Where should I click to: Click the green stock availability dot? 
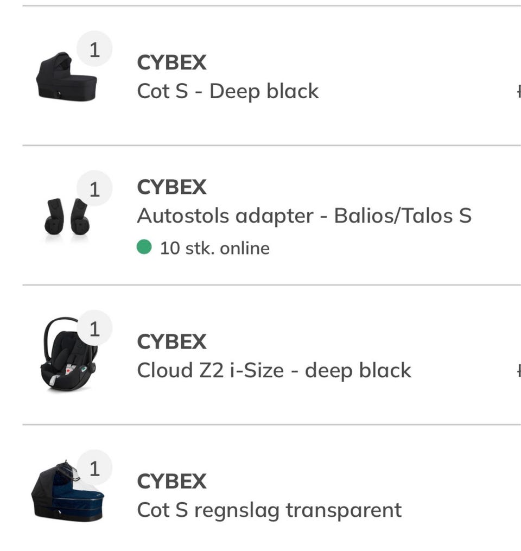pos(144,248)
